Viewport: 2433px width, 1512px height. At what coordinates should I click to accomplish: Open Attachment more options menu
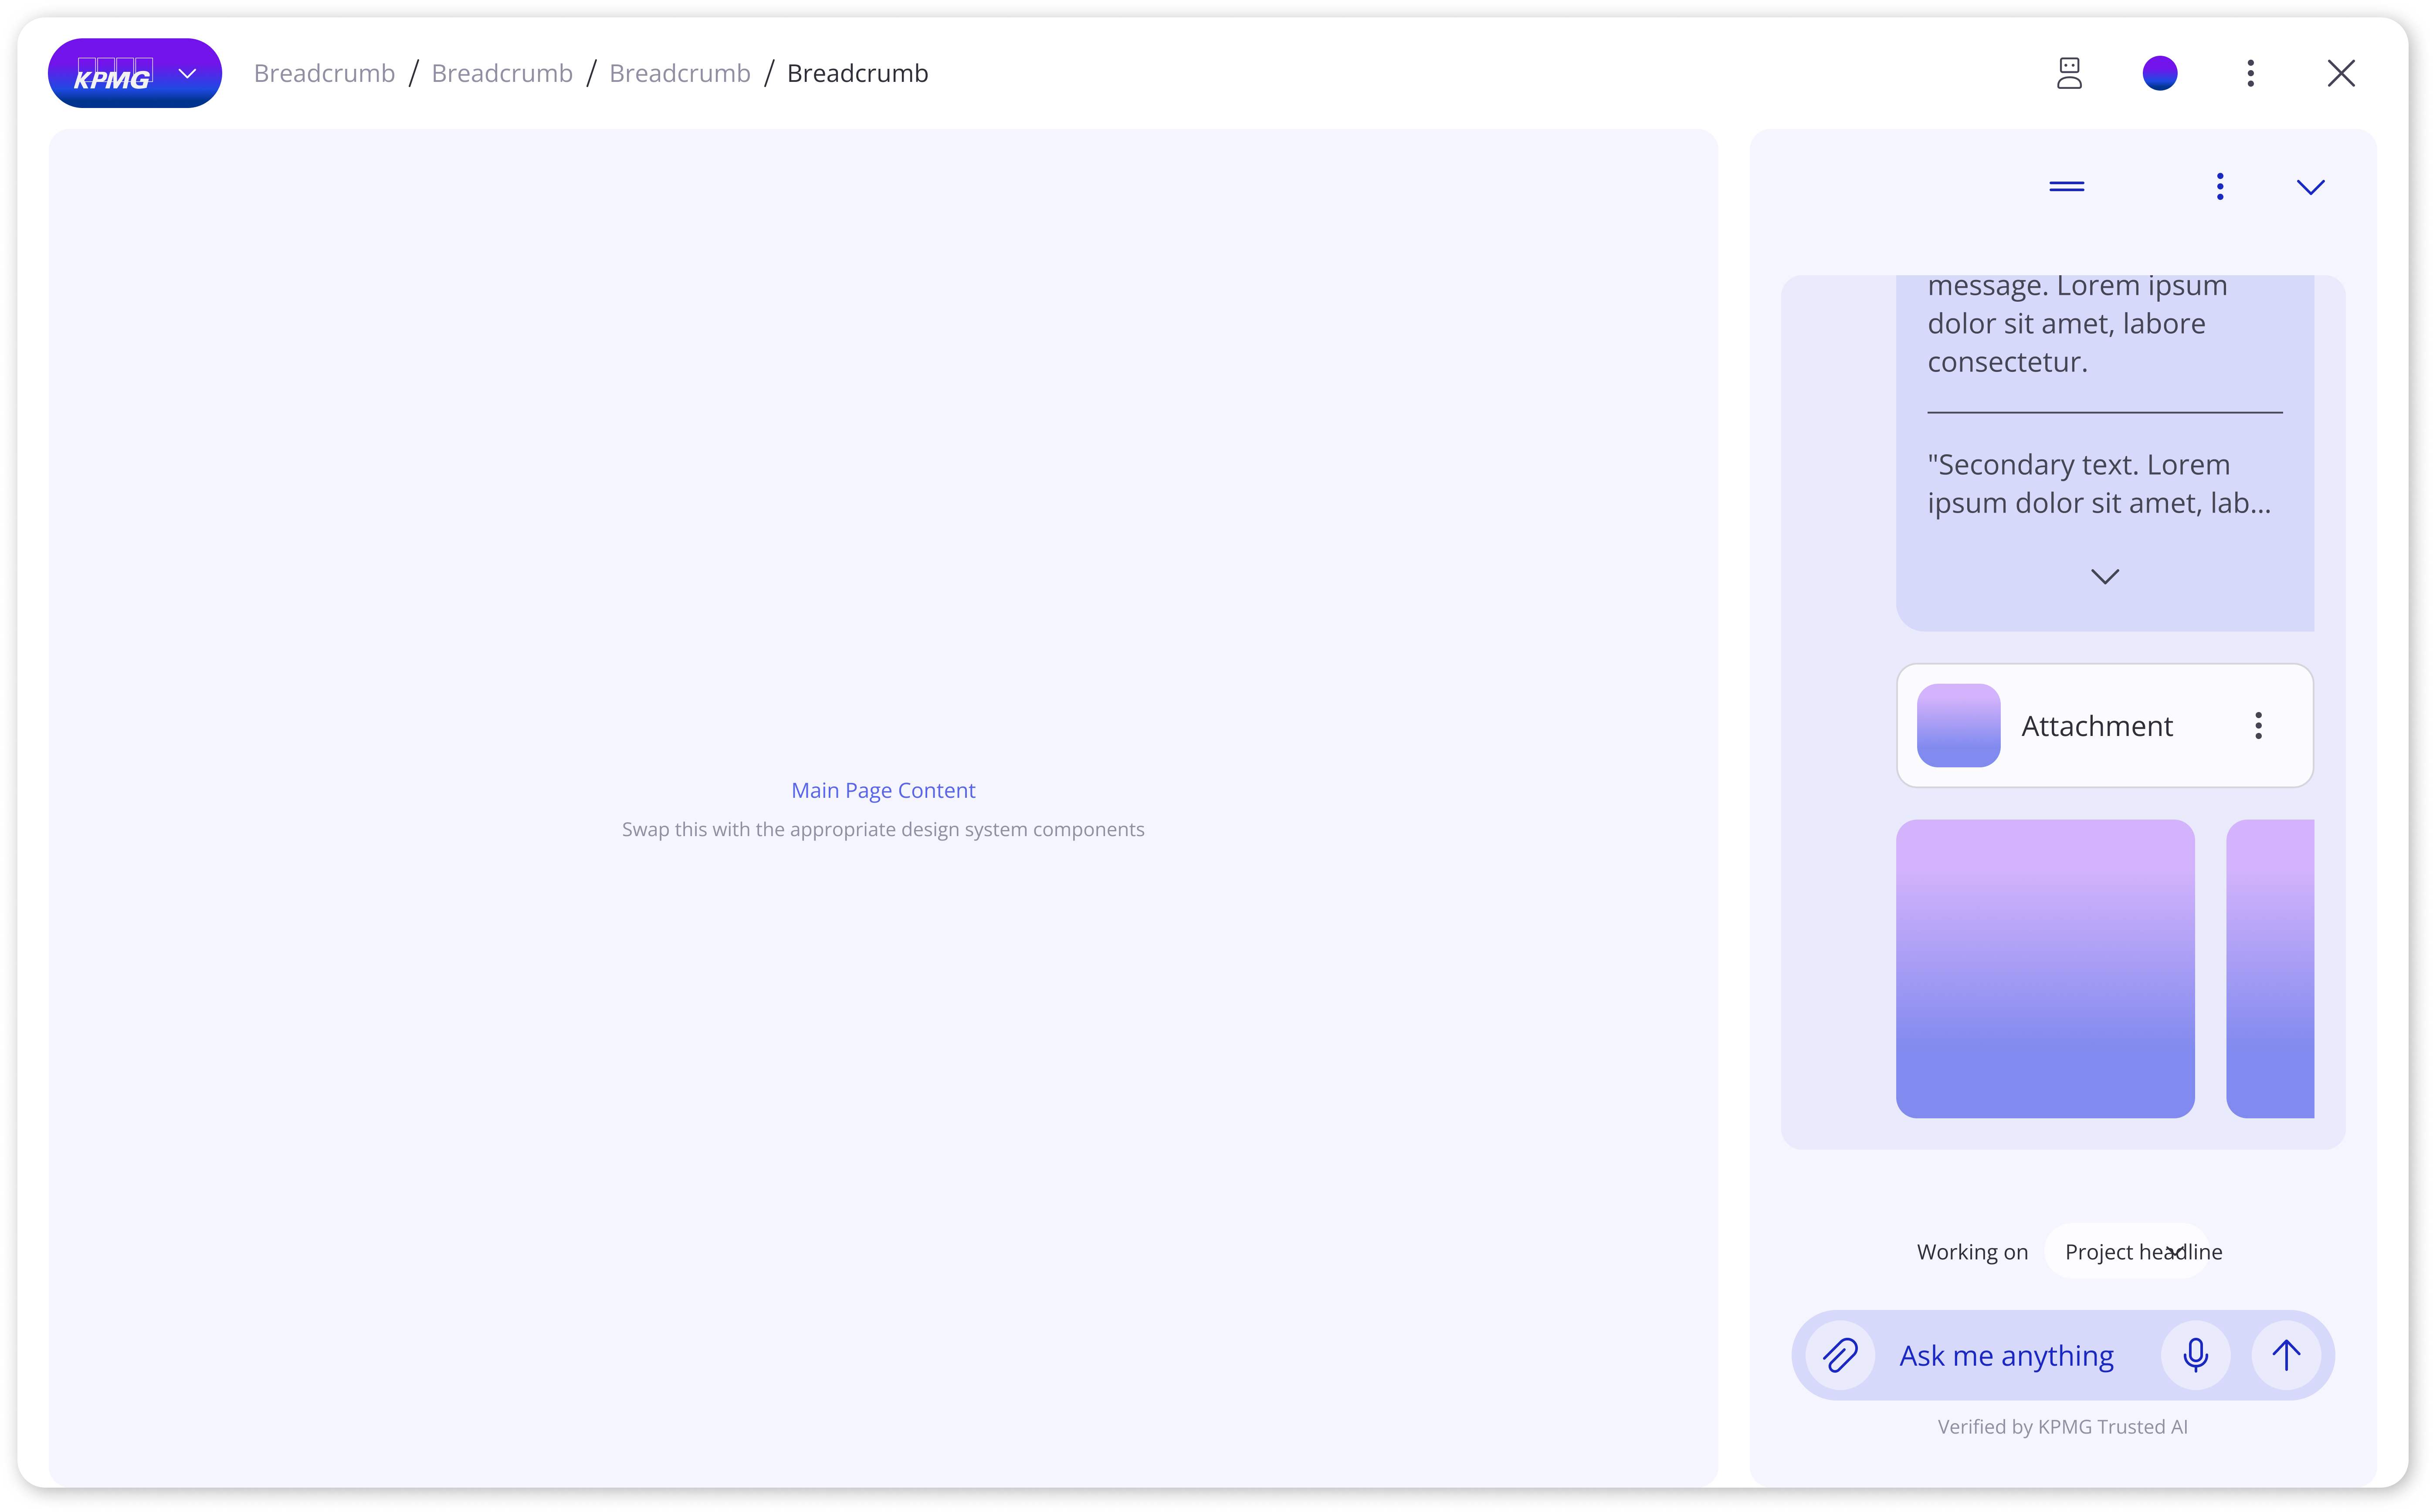[x=2258, y=725]
